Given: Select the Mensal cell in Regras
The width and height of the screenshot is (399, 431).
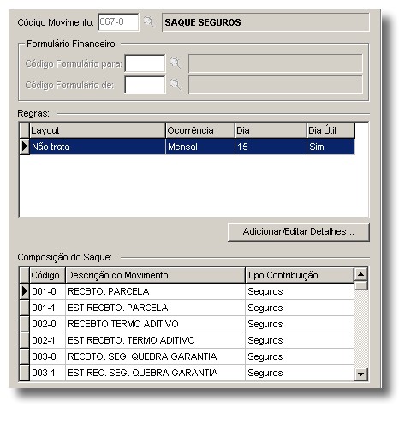Looking at the screenshot, I should 200,147.
